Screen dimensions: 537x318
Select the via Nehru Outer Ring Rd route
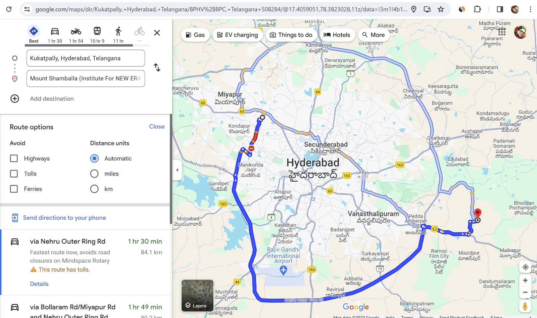[86, 262]
